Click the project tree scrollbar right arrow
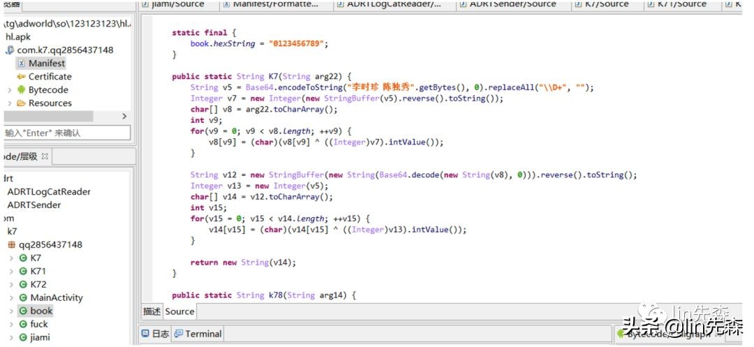 [x=124, y=117]
